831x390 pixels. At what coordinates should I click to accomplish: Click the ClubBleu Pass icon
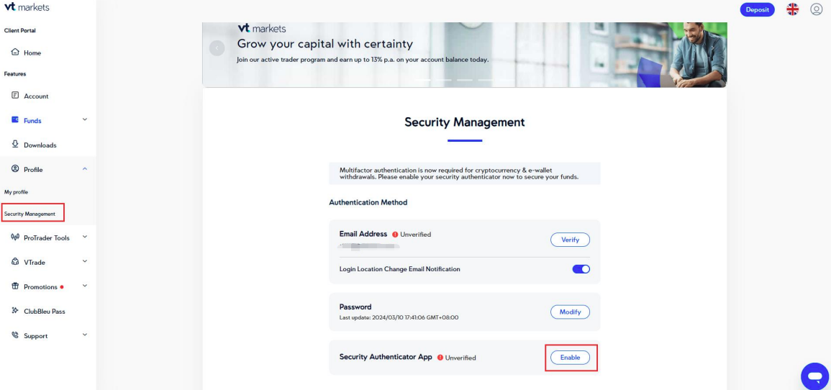coord(15,311)
